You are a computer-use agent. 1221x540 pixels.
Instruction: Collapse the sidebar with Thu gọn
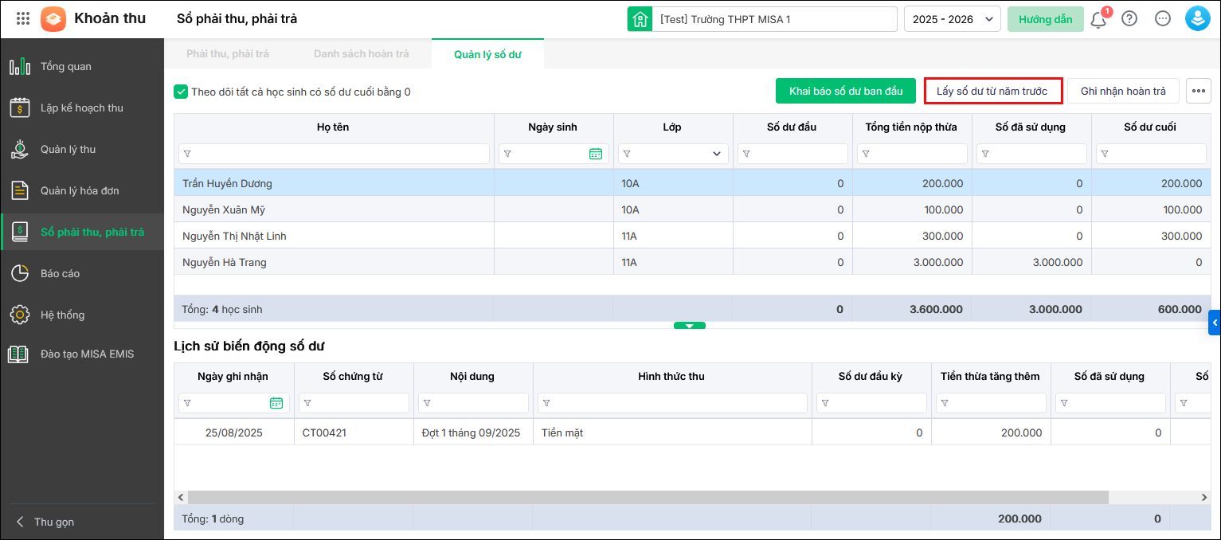point(45,522)
